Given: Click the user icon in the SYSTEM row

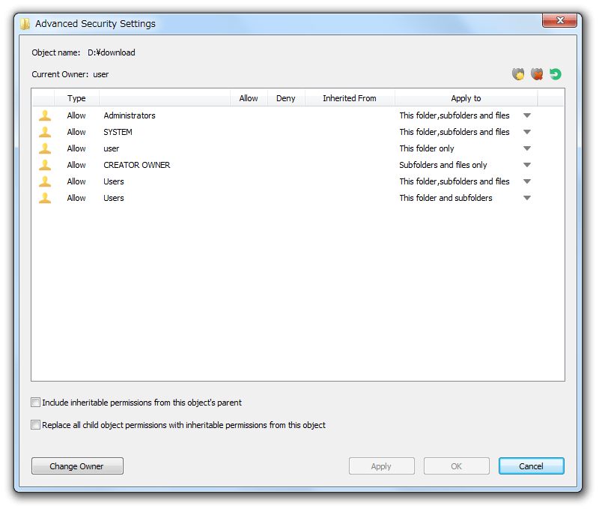Looking at the screenshot, I should (x=45, y=132).
